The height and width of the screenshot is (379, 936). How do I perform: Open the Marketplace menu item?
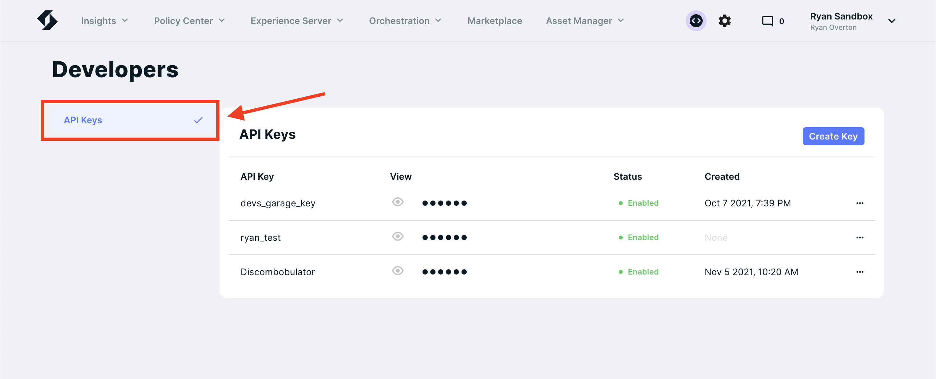pyautogui.click(x=494, y=21)
